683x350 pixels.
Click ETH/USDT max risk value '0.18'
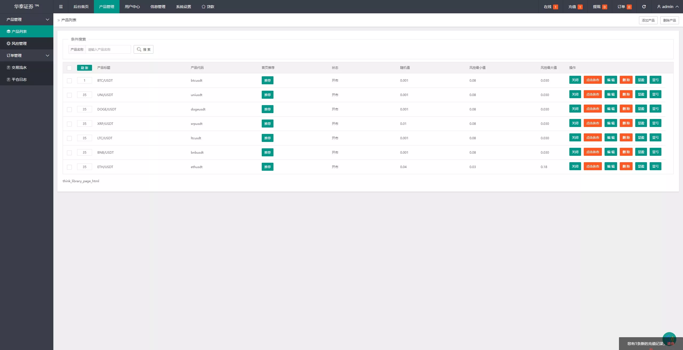tap(544, 167)
